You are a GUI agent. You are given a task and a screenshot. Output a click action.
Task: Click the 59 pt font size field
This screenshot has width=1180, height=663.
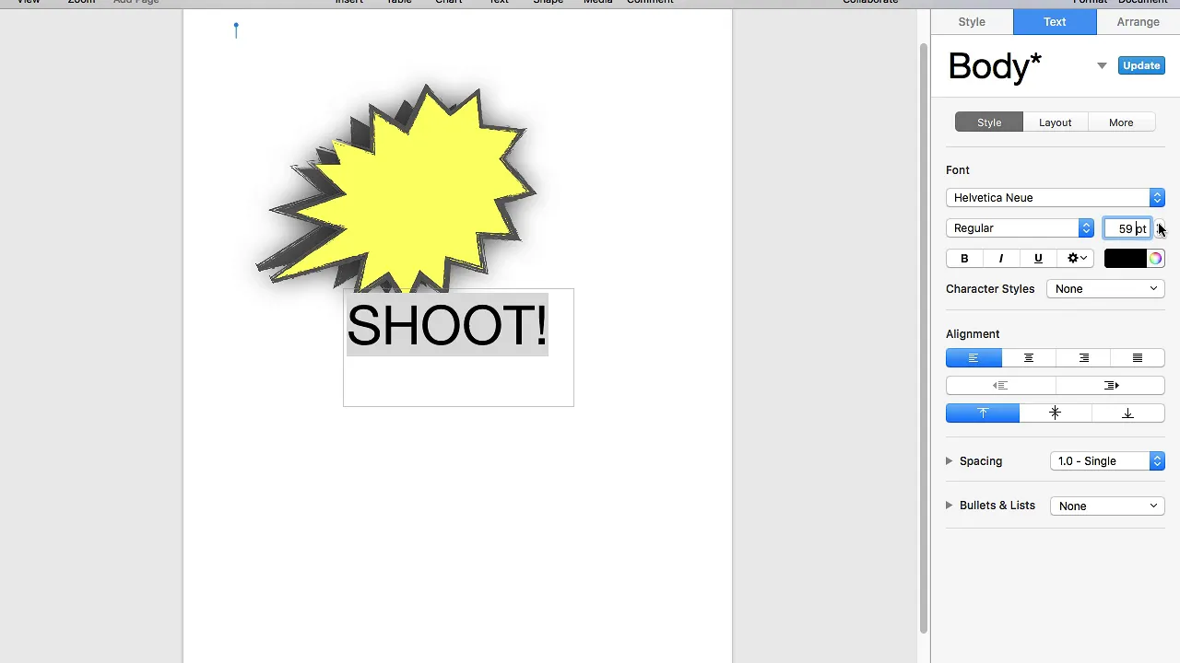coord(1127,228)
